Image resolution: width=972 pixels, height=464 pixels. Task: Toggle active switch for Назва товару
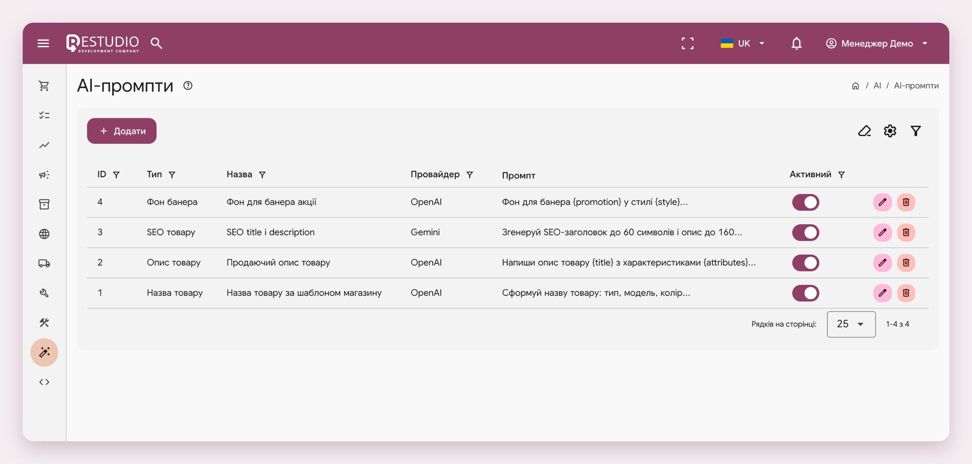pos(805,293)
